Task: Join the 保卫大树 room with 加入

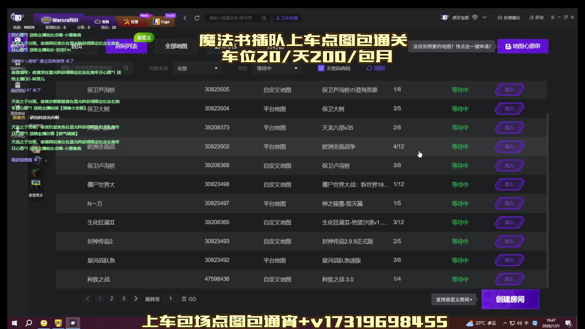Action: (x=509, y=109)
